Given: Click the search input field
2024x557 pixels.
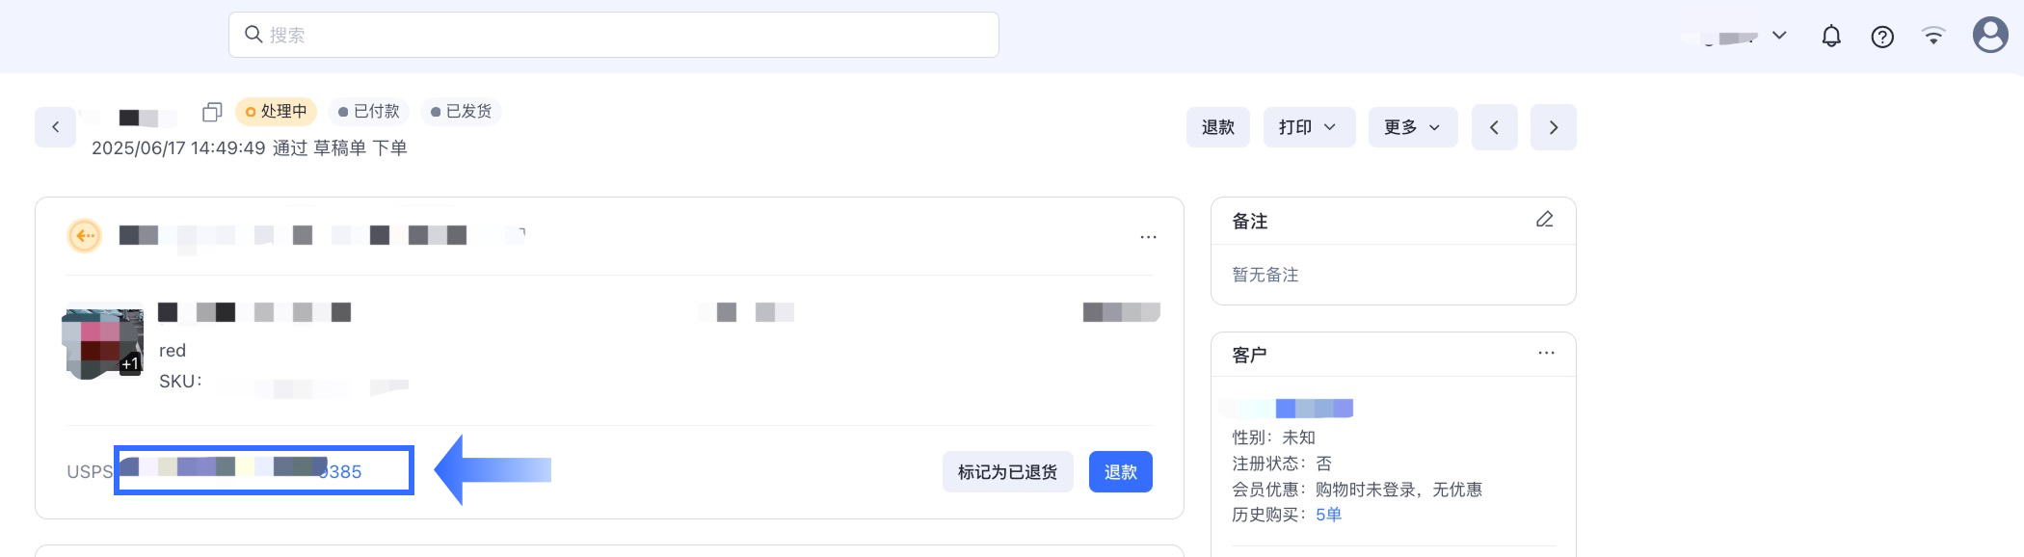Looking at the screenshot, I should coord(613,35).
